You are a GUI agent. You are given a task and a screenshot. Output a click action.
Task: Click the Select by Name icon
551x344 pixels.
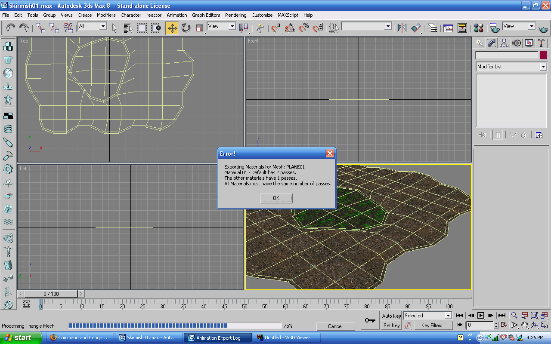coord(128,28)
